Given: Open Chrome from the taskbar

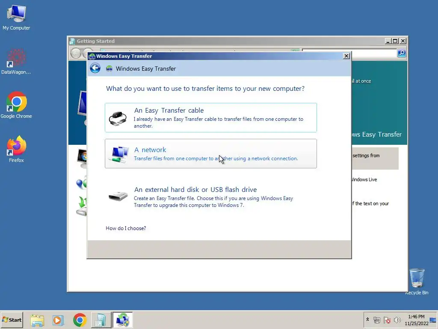Looking at the screenshot, I should 80,320.
